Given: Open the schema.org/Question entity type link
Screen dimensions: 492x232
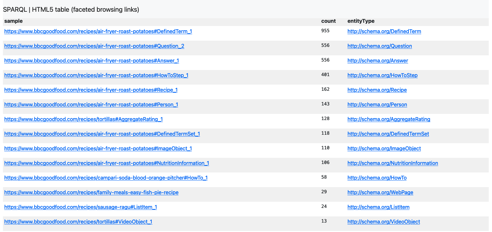Looking at the screenshot, I should 379,46.
